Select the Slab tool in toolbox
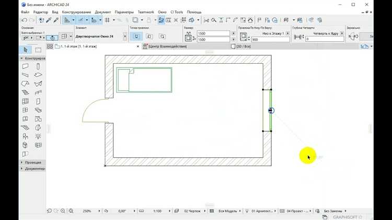Image resolution: width=392 pixels, height=220 pixels. coord(38,75)
